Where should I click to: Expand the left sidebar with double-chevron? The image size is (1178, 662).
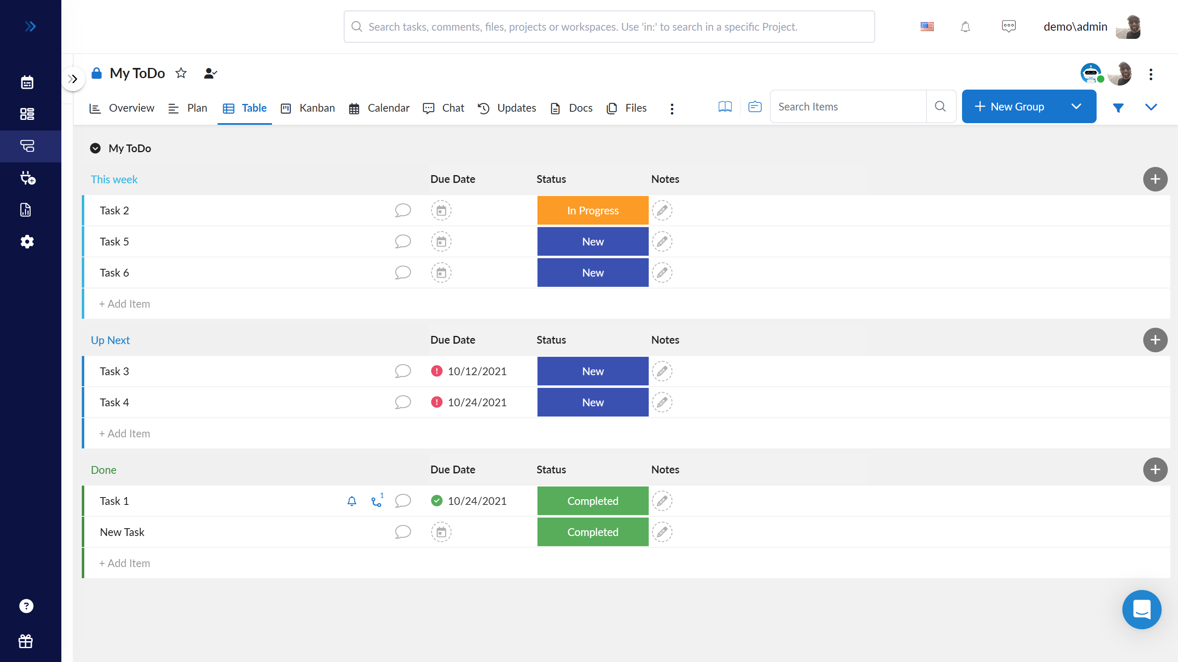pyautogui.click(x=30, y=27)
